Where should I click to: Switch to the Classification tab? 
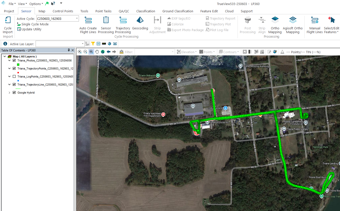pyautogui.click(x=146, y=11)
